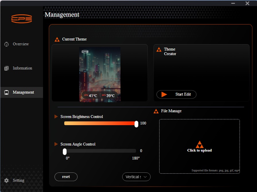Select the current theme preview thumbnail
Viewport: 257px width, 192px height.
tap(100, 75)
